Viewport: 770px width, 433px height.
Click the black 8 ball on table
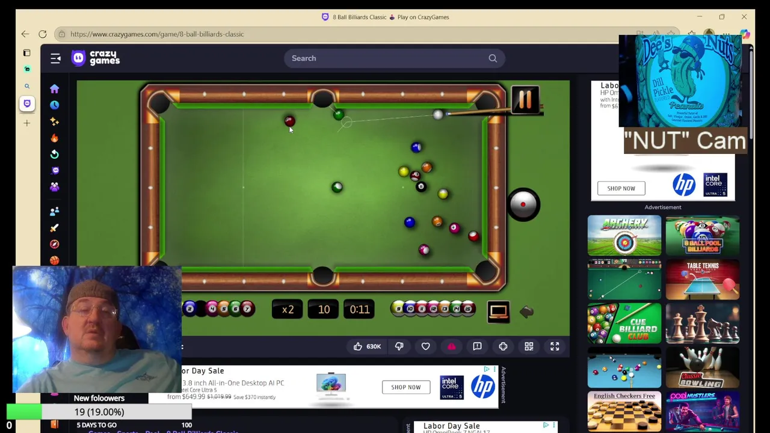click(421, 186)
